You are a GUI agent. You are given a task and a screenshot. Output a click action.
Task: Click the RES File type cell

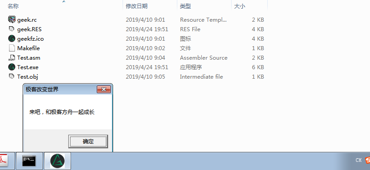coord(190,29)
